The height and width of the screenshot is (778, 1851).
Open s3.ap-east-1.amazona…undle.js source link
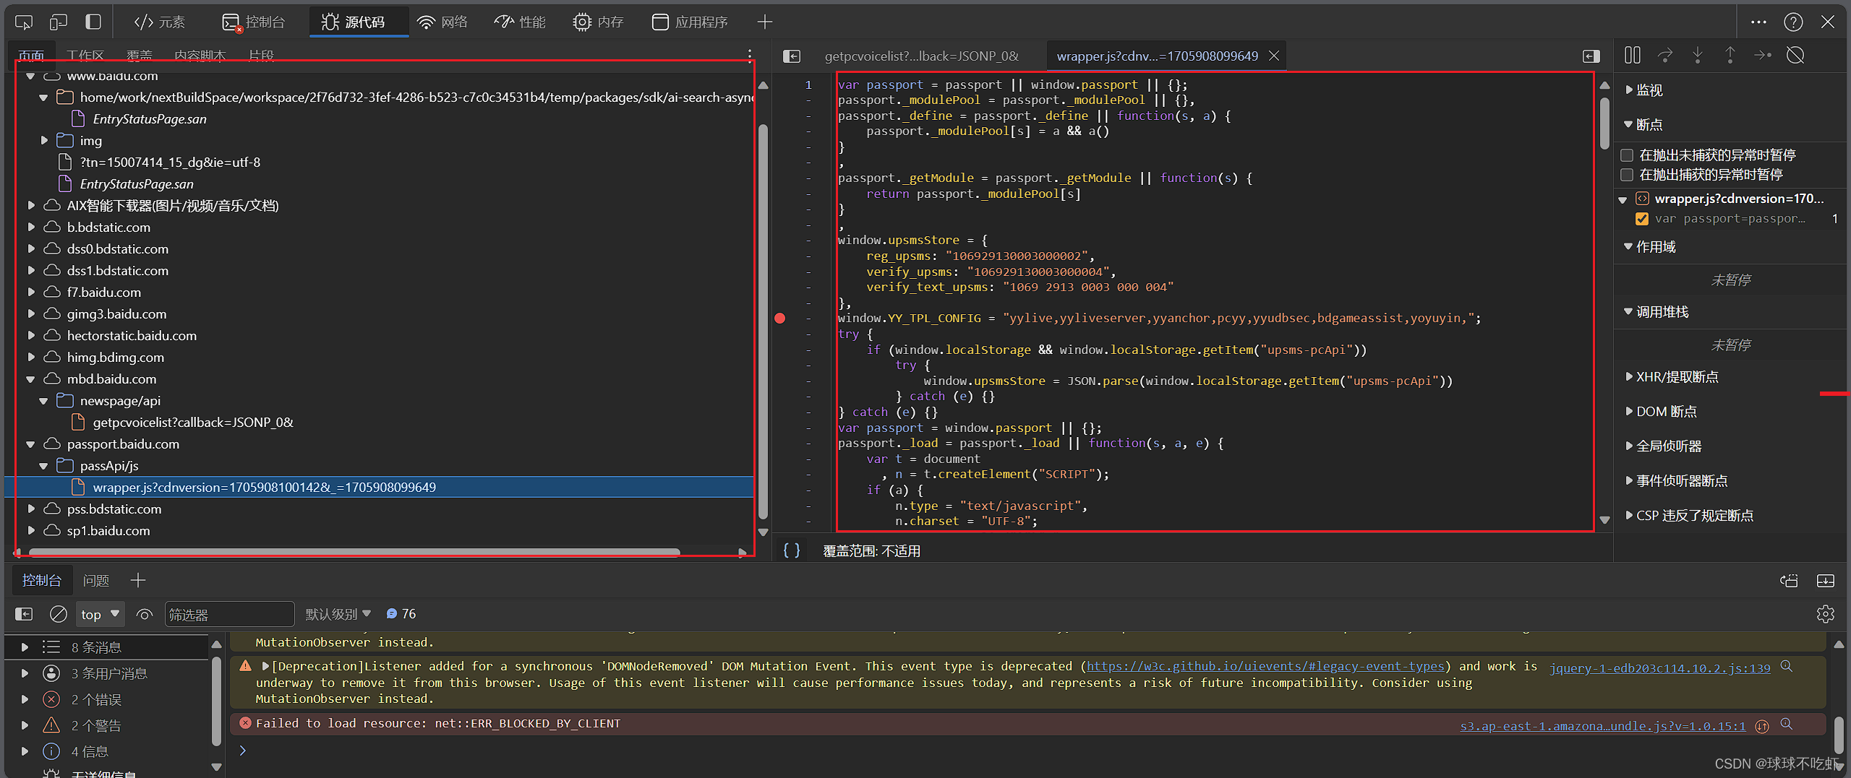[x=1602, y=726]
